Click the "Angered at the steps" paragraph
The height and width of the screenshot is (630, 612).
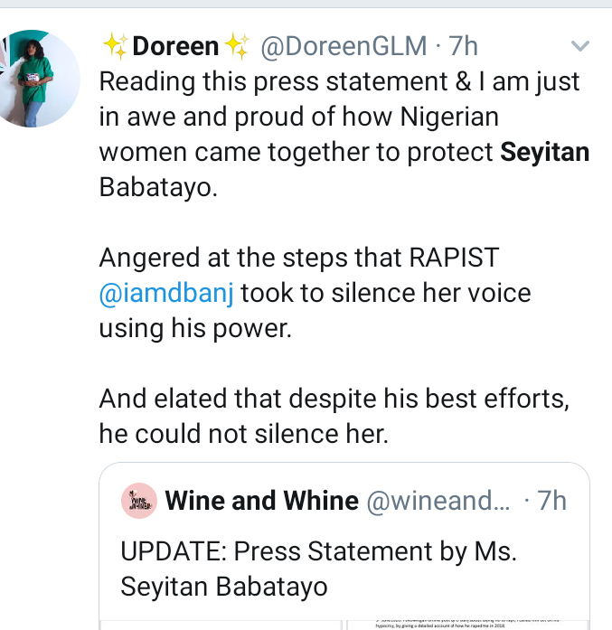(x=298, y=258)
